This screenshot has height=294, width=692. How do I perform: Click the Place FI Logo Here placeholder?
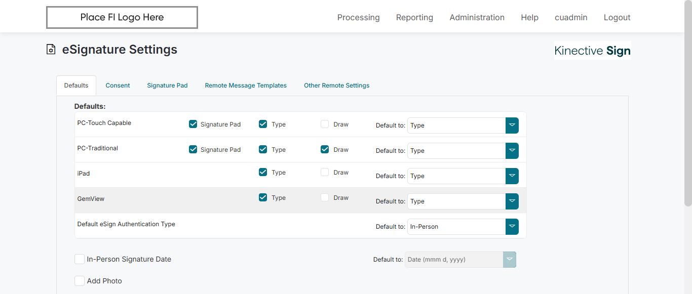(122, 18)
